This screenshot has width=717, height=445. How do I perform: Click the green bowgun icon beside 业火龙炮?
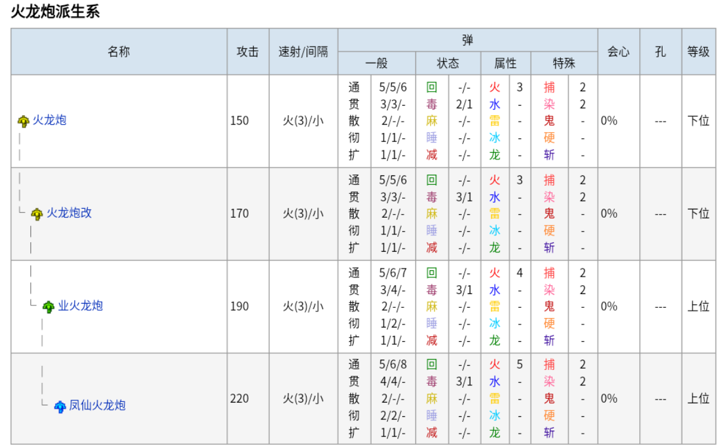tap(48, 307)
